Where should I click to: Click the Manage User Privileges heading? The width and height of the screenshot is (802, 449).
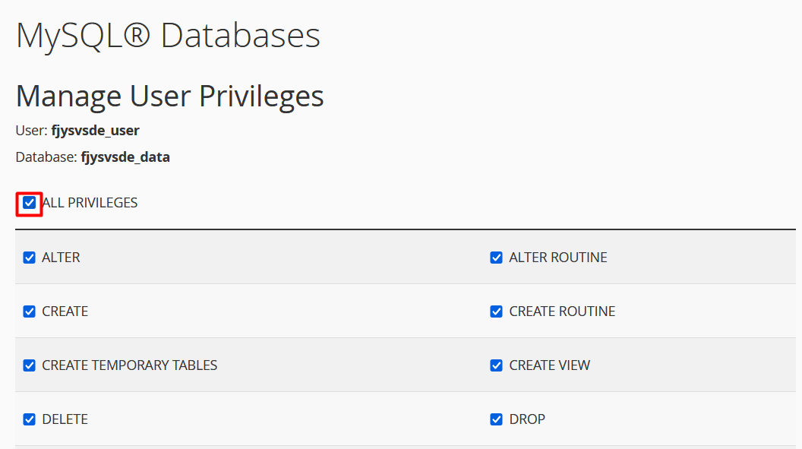[x=169, y=96]
